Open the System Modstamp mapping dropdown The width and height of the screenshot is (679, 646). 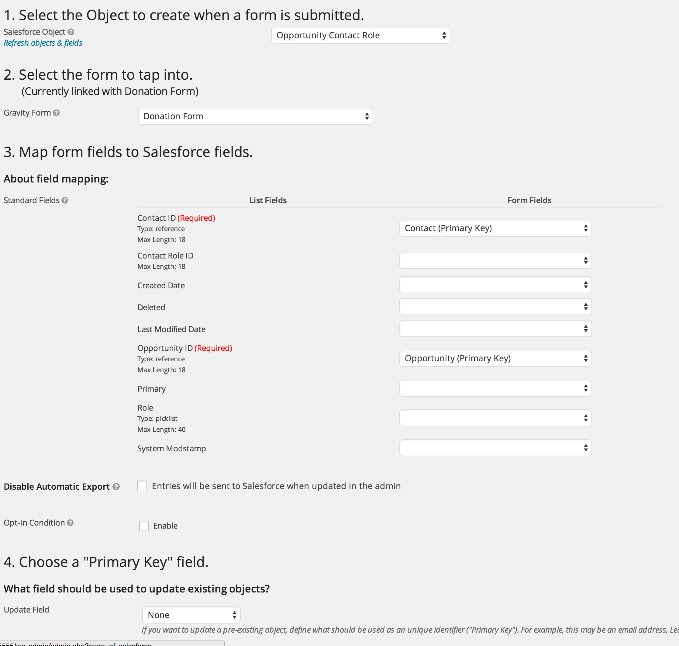point(495,448)
